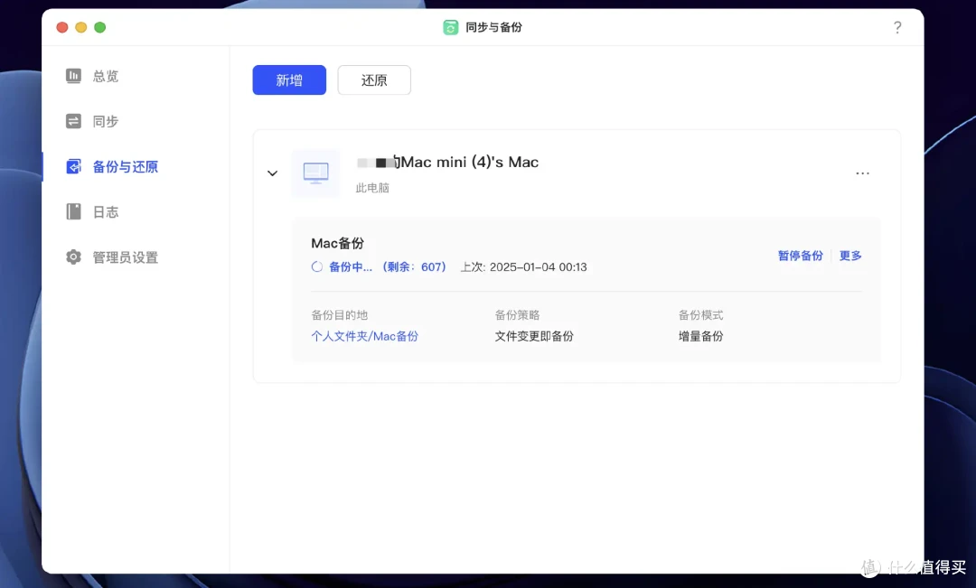Click the 备份中… (剩余: 607) status
Viewport: 976px width, 588px height.
click(x=387, y=267)
